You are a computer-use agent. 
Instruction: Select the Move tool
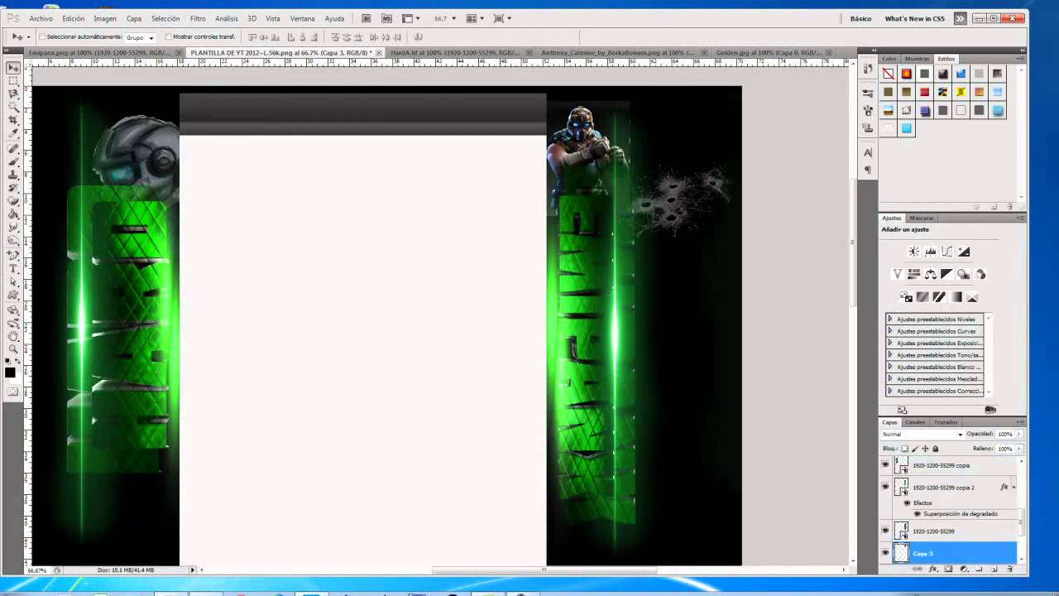14,68
